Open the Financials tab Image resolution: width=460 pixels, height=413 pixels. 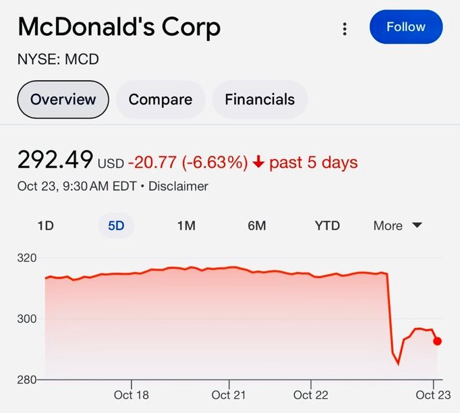(x=260, y=99)
